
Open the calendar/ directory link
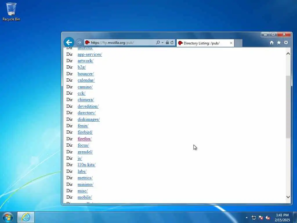[86, 80]
